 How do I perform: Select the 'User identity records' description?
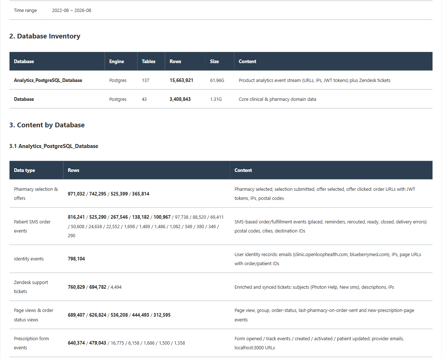pyautogui.click(x=328, y=259)
